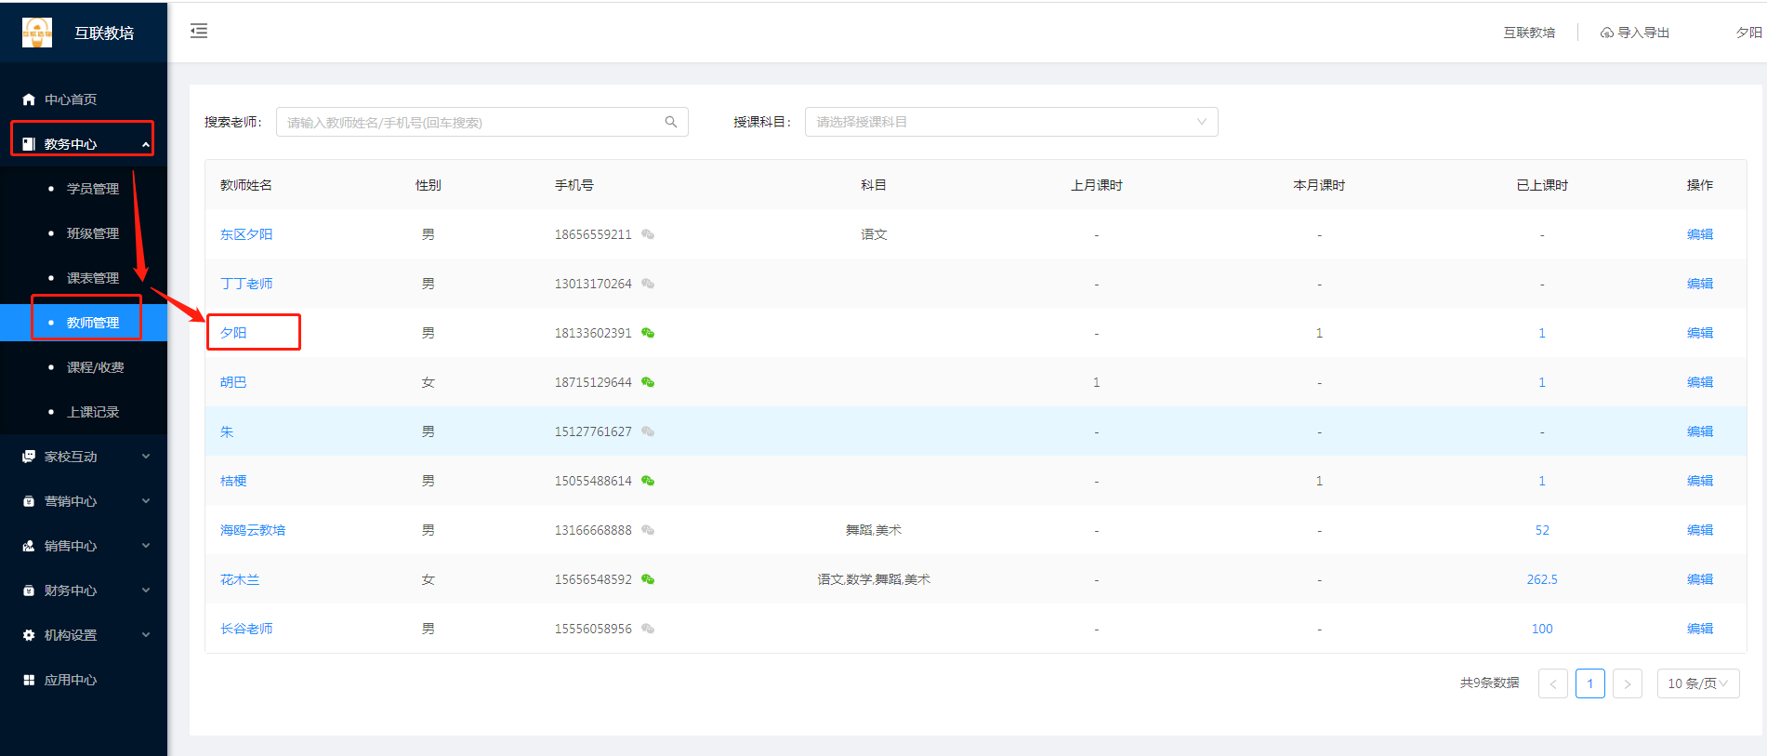Go to the previous page arrow

click(x=1553, y=683)
